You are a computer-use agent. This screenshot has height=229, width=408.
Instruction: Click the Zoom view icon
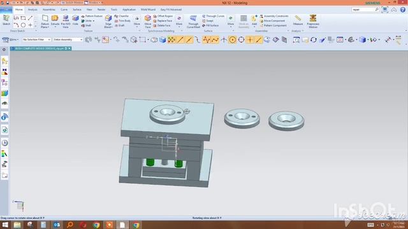pos(296,39)
